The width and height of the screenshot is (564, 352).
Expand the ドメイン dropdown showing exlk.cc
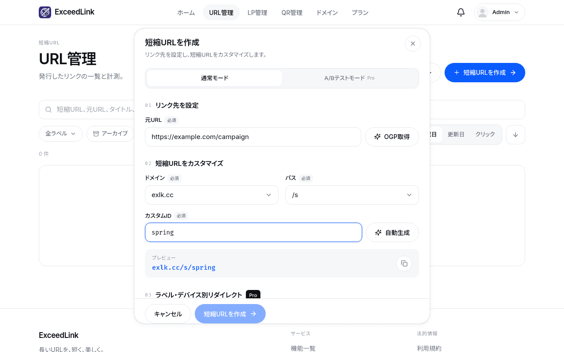coord(211,195)
